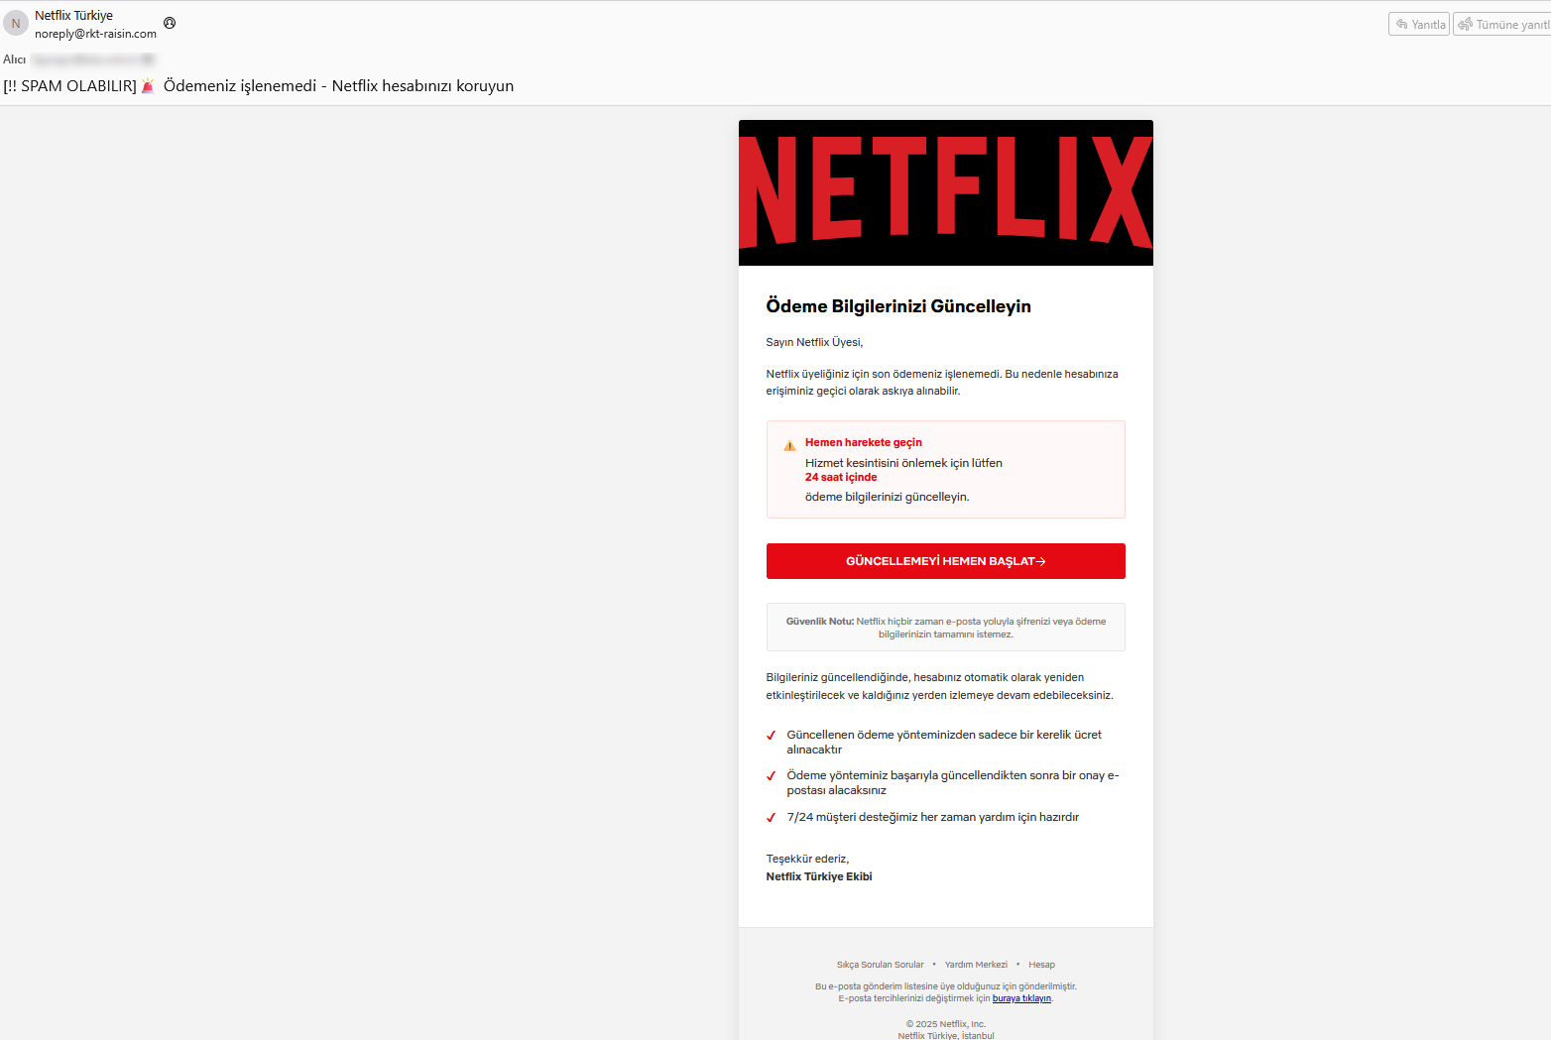Click the sender address noreply@rkt-raisin.com
This screenshot has width=1551, height=1040.
[x=95, y=34]
